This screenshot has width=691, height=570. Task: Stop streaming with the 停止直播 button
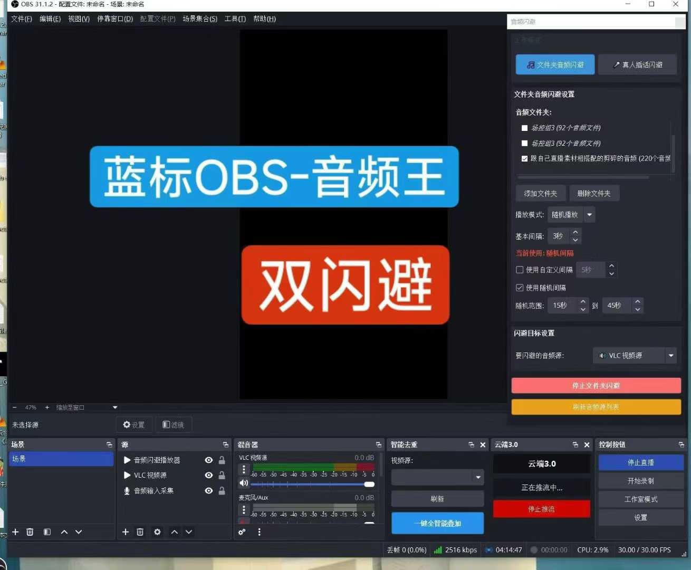[641, 462]
